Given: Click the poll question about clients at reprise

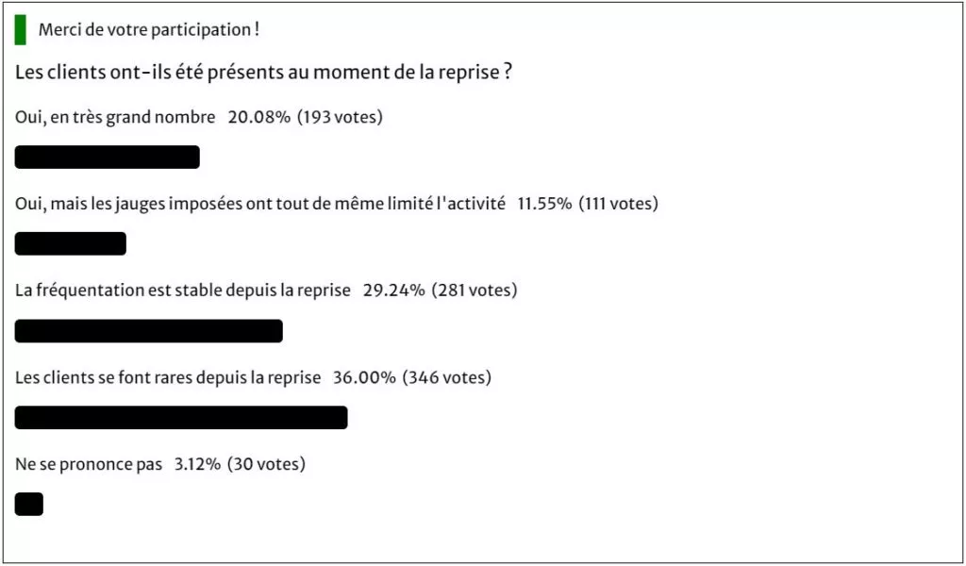Looking at the screenshot, I should coord(264,73).
